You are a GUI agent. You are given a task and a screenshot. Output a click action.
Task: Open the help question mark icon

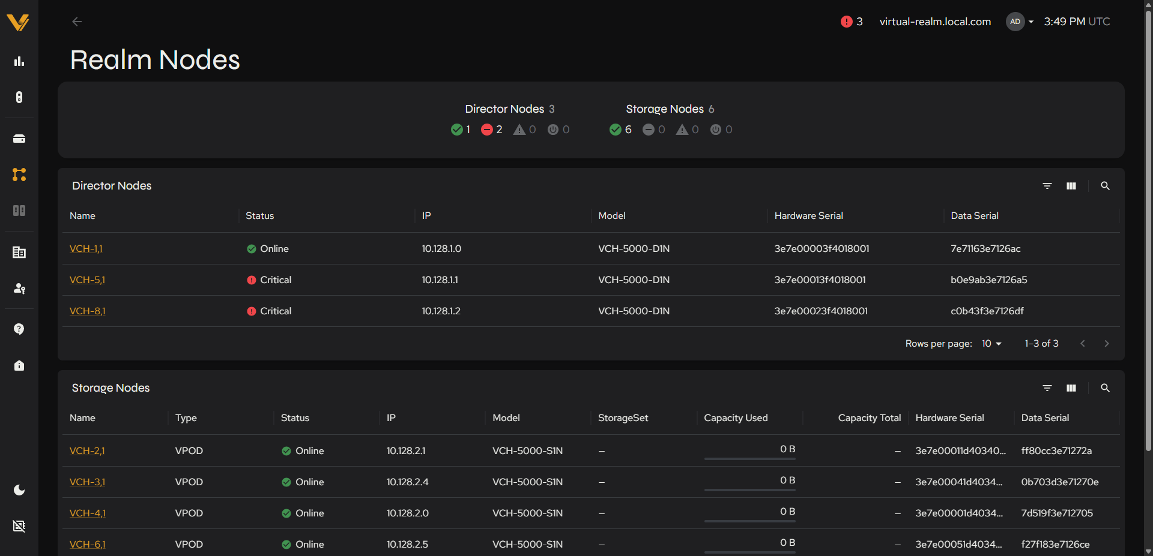point(19,329)
